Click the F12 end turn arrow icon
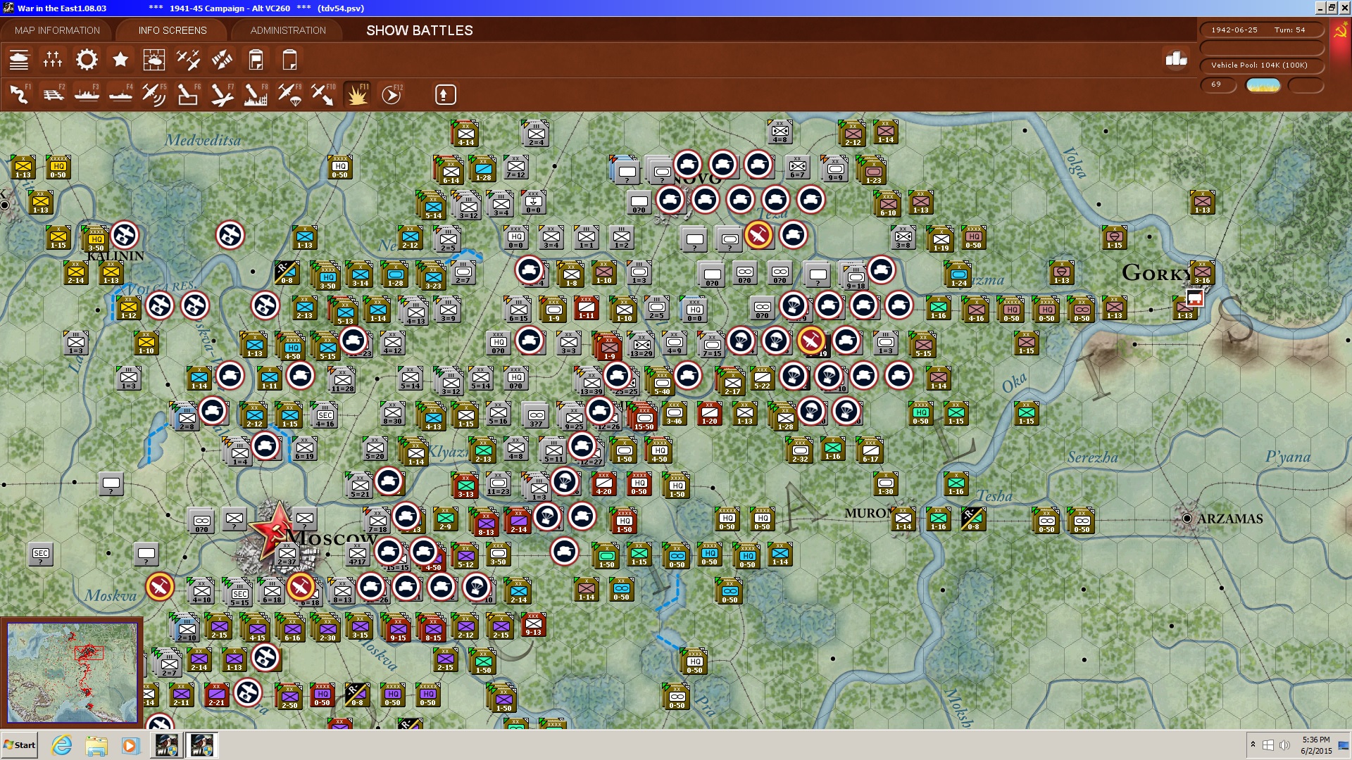Image resolution: width=1352 pixels, height=760 pixels. click(x=391, y=94)
